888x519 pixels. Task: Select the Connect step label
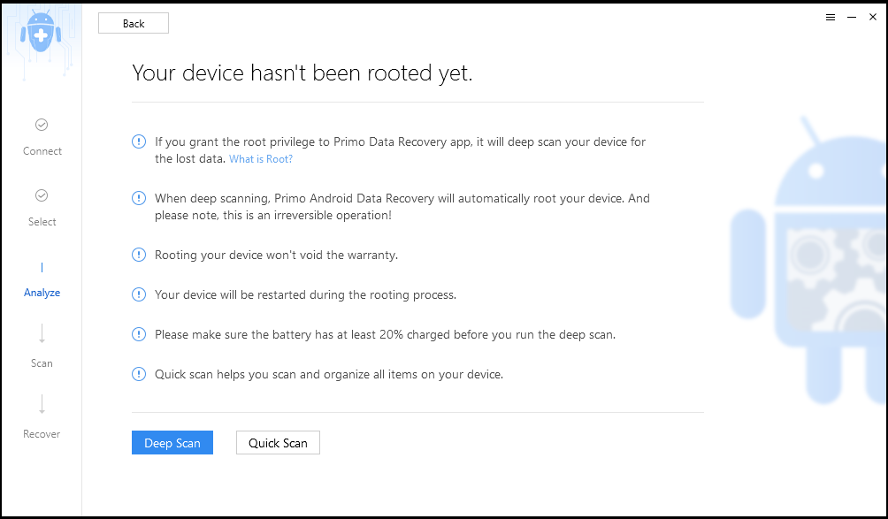coord(42,151)
